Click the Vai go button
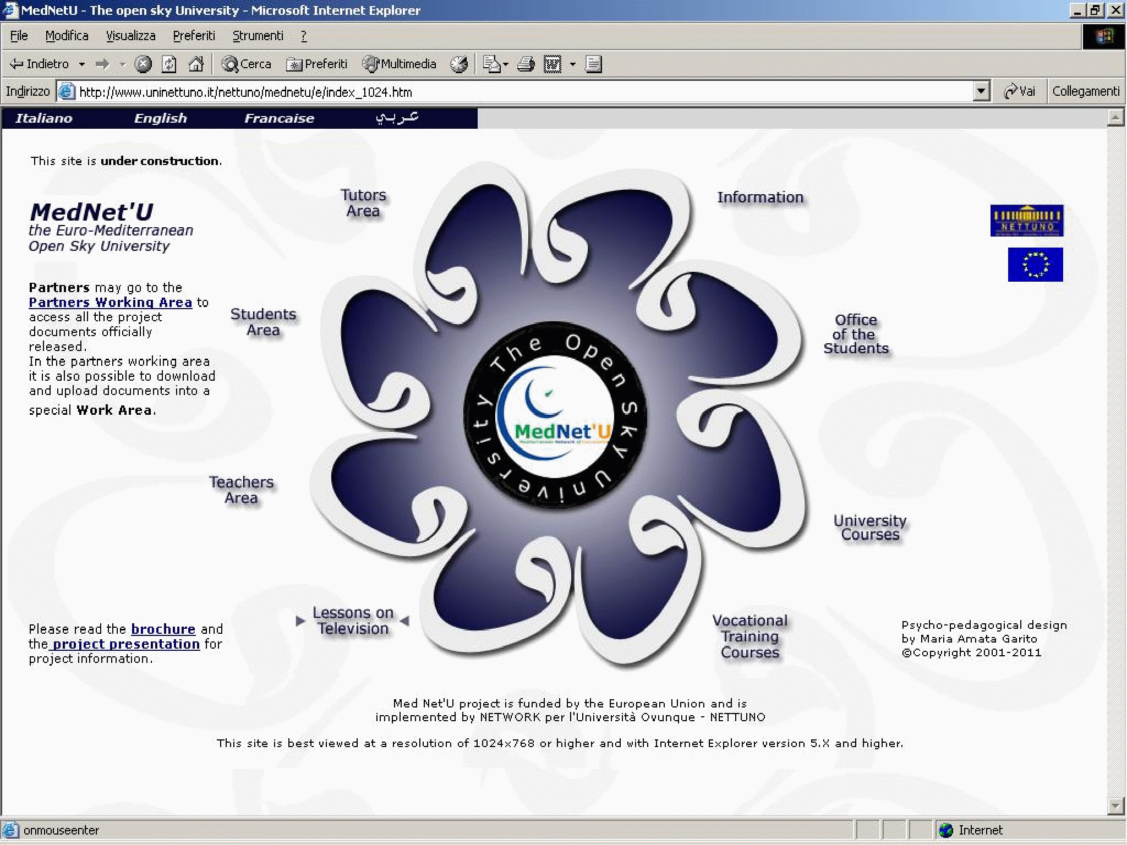 tap(1019, 91)
